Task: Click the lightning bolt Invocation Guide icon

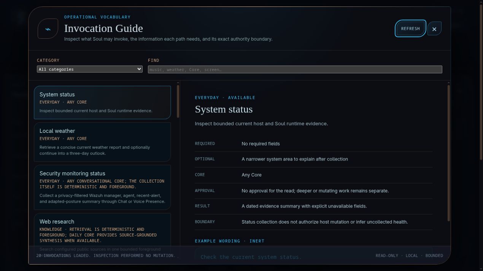Action: point(48,29)
